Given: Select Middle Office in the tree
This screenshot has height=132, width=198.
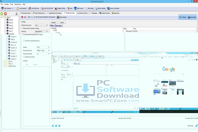Looking at the screenshot, I should click(12, 66).
